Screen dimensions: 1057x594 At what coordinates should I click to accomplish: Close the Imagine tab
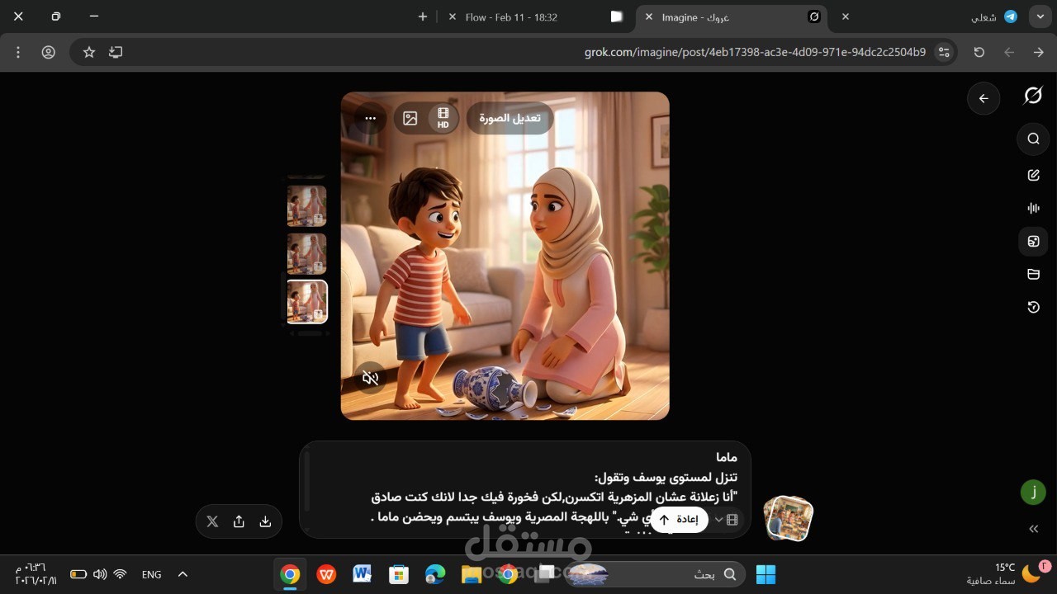(x=648, y=16)
